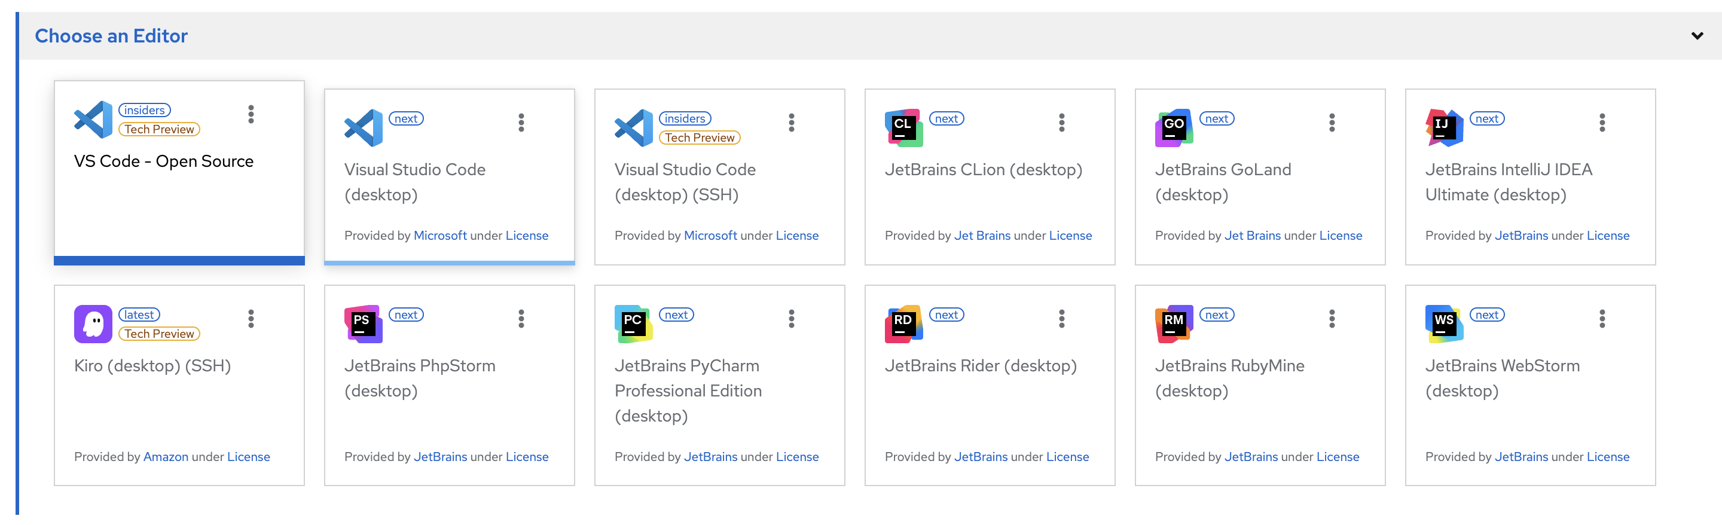Click the WebStorm WS logo icon
This screenshot has height=525, width=1722.
coord(1443,323)
